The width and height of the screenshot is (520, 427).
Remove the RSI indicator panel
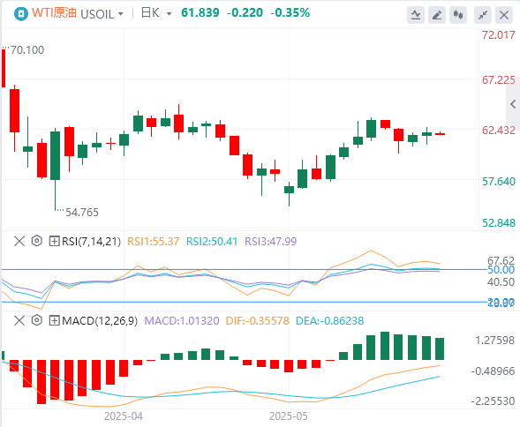19,241
